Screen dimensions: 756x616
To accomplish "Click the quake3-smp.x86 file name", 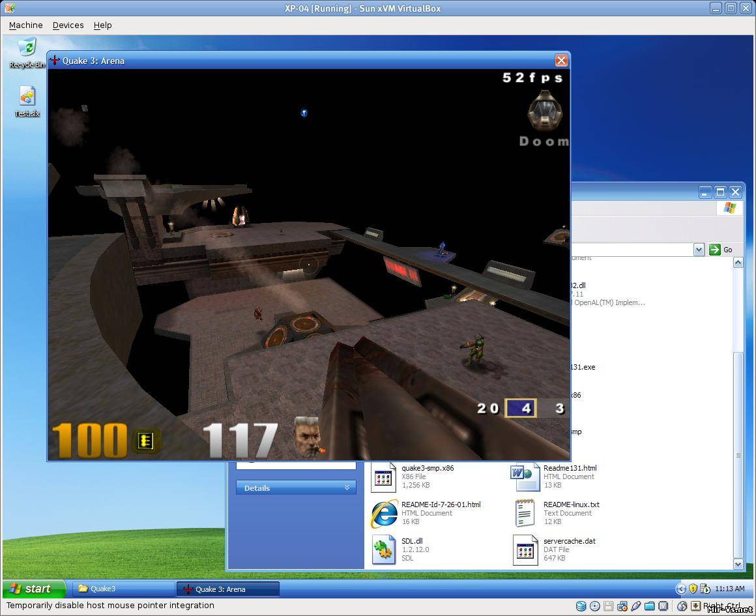I will (427, 468).
